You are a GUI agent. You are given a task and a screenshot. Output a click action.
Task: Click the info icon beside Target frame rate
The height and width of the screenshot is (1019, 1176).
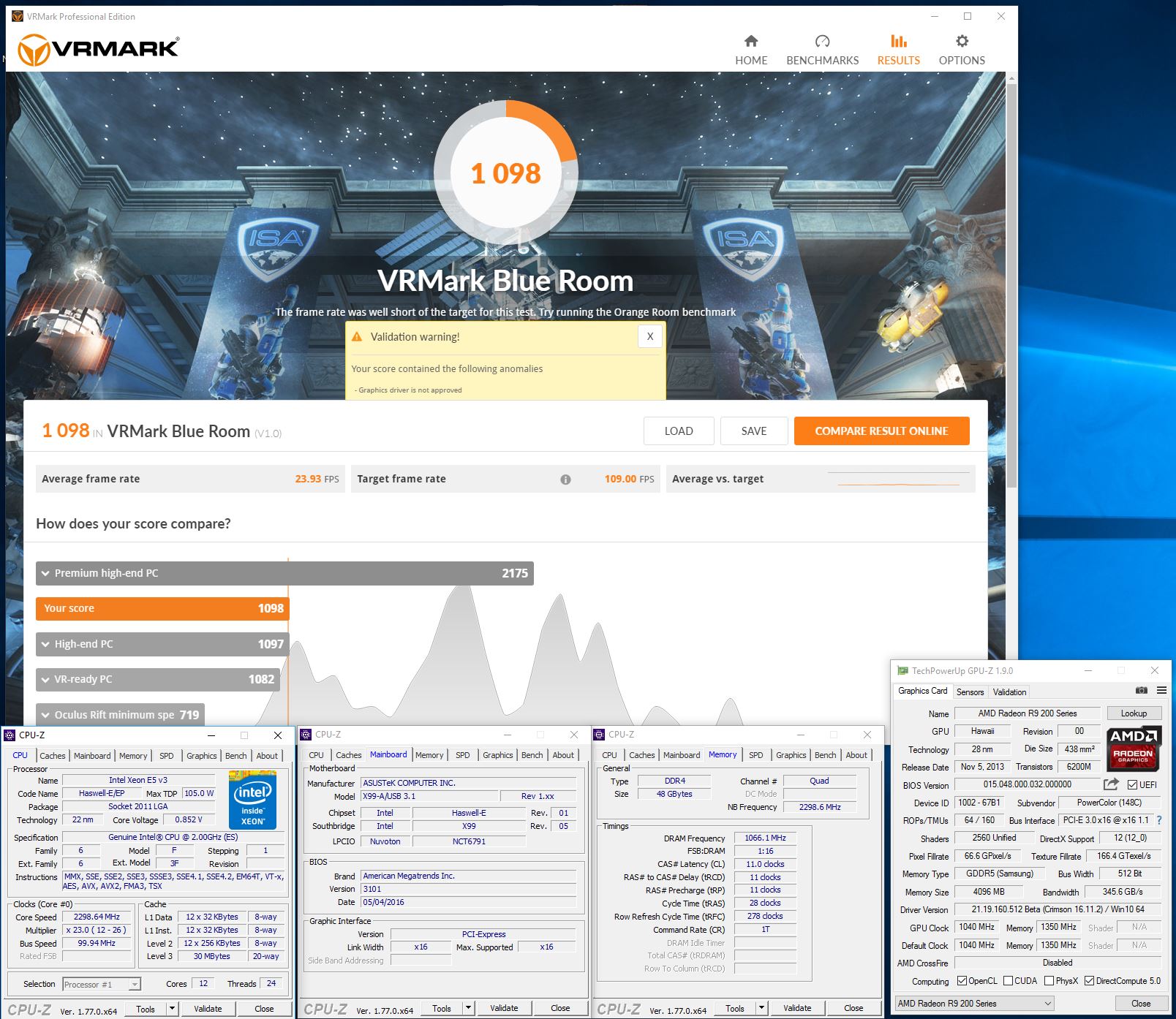coord(565,480)
